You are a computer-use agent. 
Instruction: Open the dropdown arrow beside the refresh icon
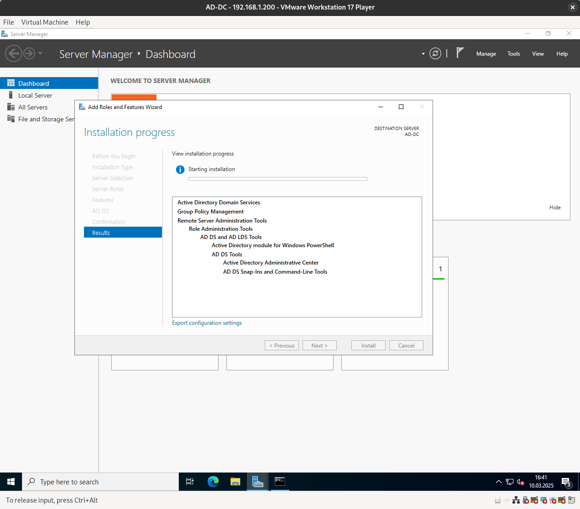click(423, 54)
